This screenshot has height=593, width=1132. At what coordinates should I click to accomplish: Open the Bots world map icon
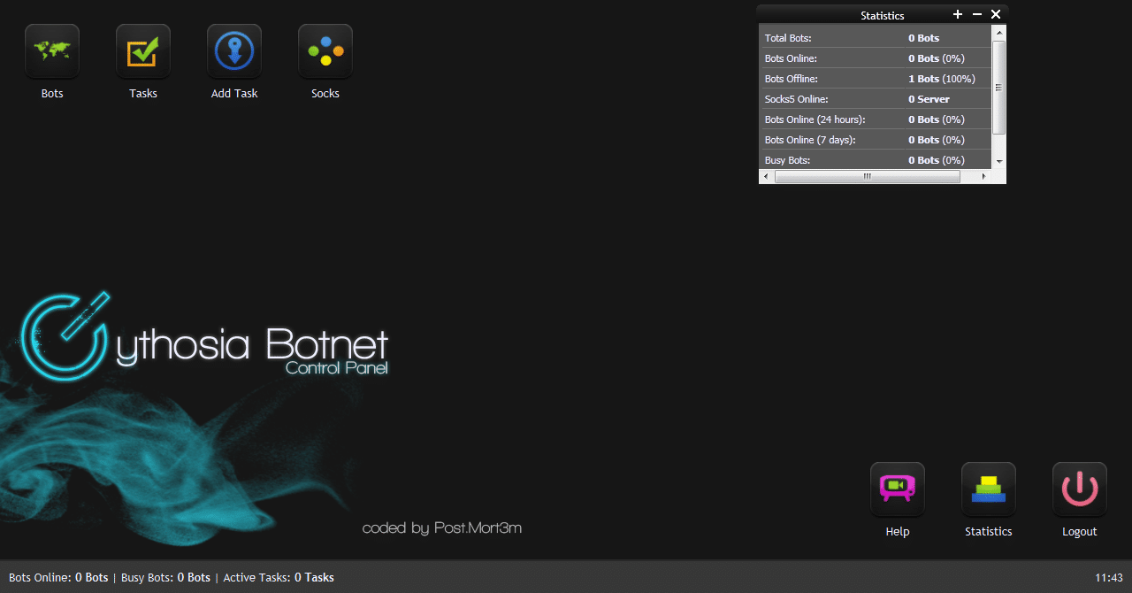(52, 51)
